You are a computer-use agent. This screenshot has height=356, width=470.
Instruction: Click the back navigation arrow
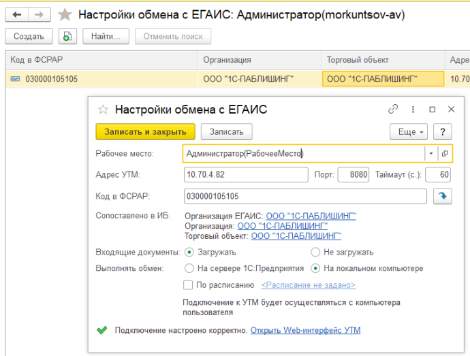click(17, 14)
